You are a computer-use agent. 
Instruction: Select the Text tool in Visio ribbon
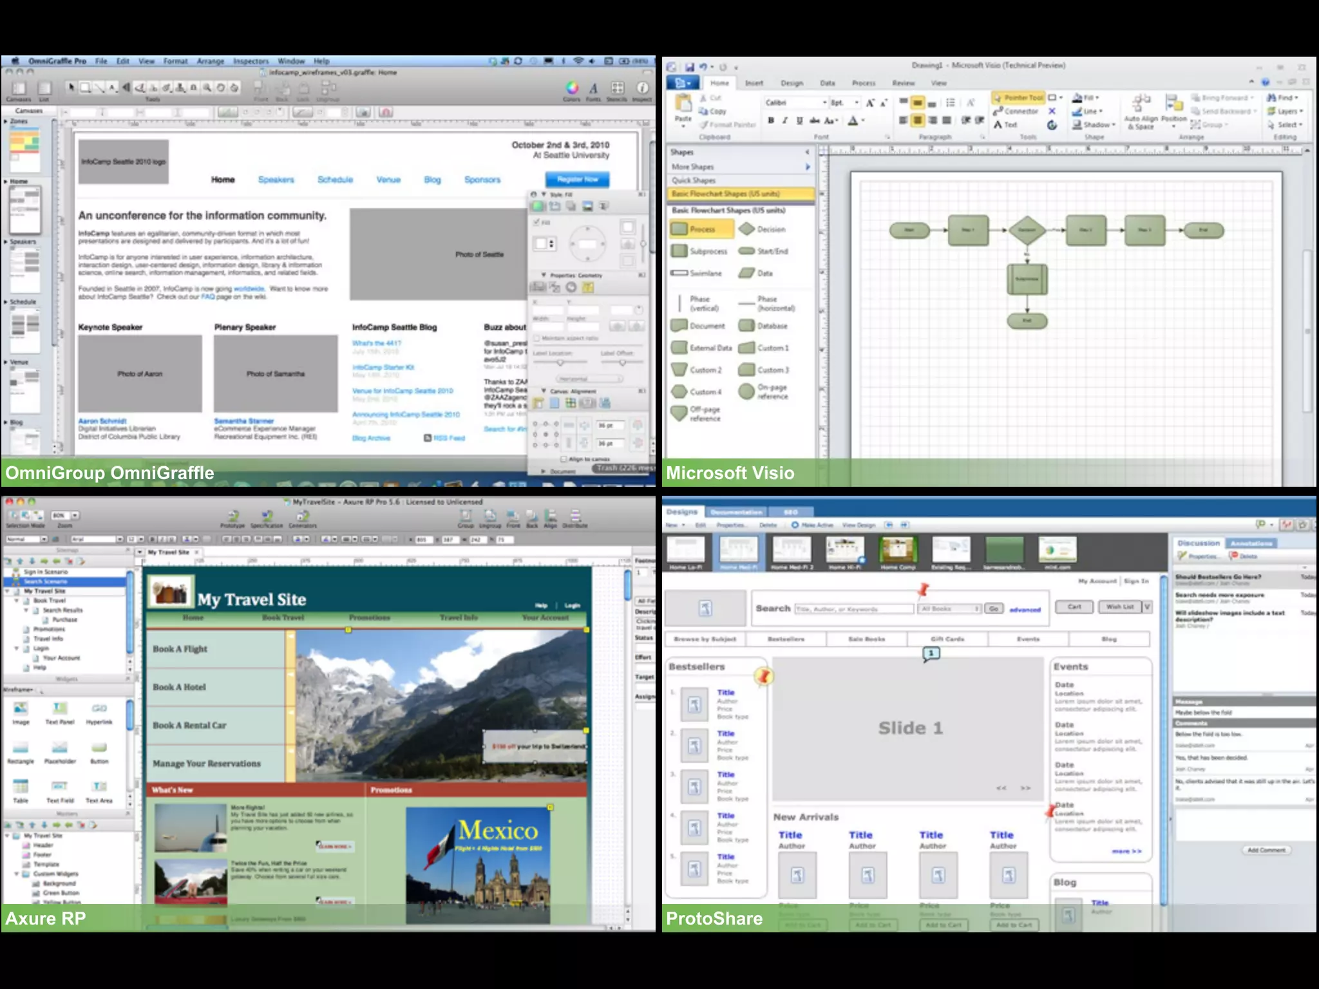point(1005,125)
